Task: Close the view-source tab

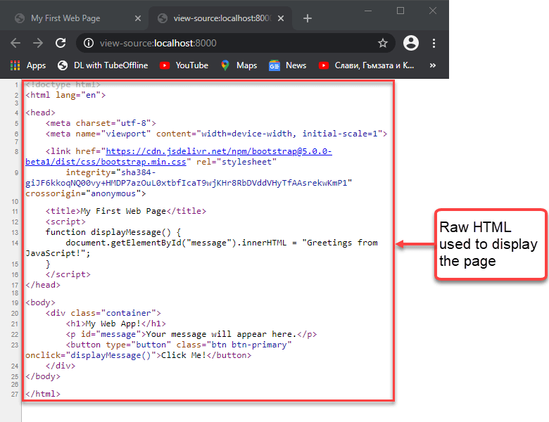Action: coord(281,18)
